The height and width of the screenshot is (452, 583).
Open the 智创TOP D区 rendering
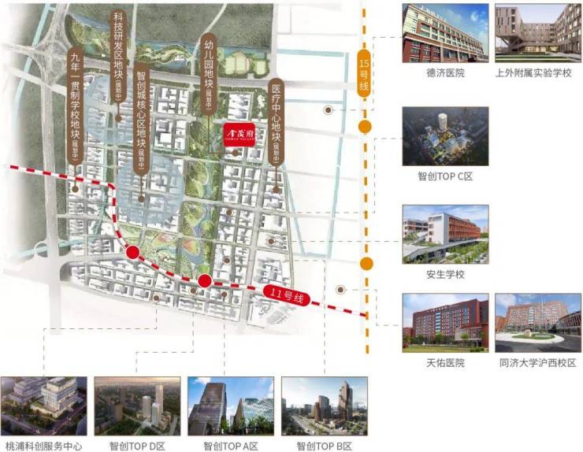click(x=137, y=406)
